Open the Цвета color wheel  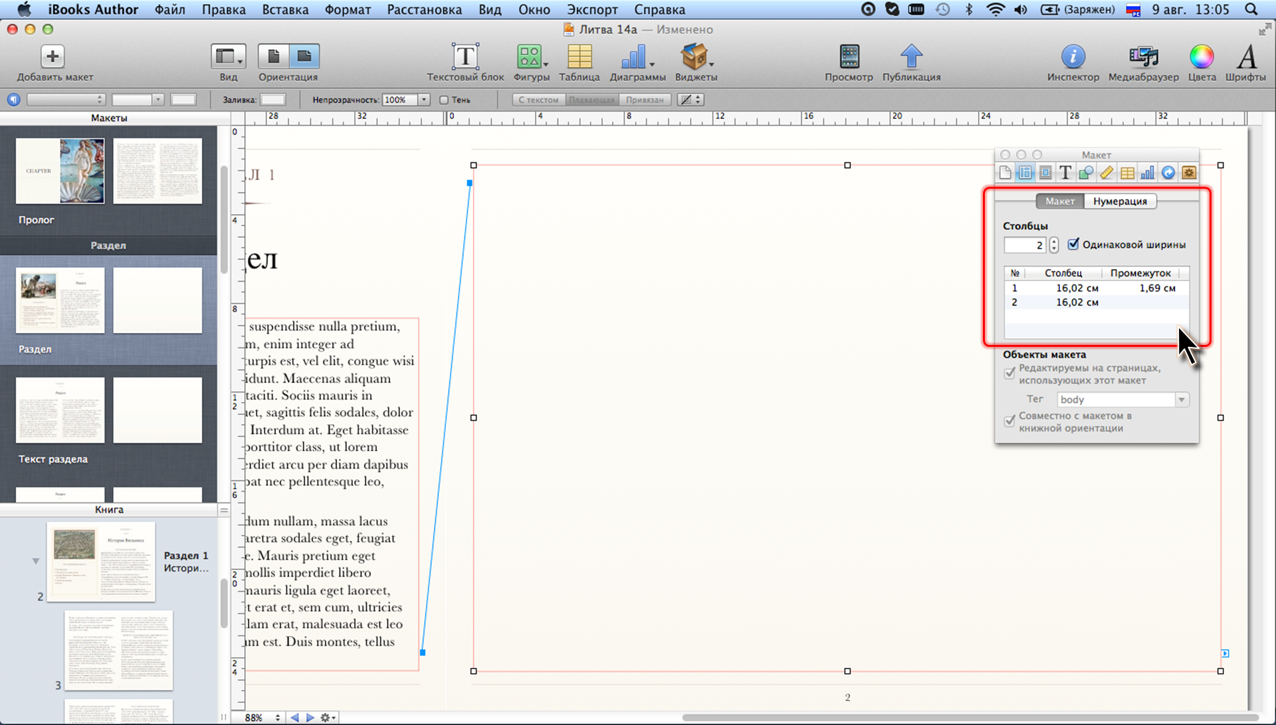coord(1202,57)
